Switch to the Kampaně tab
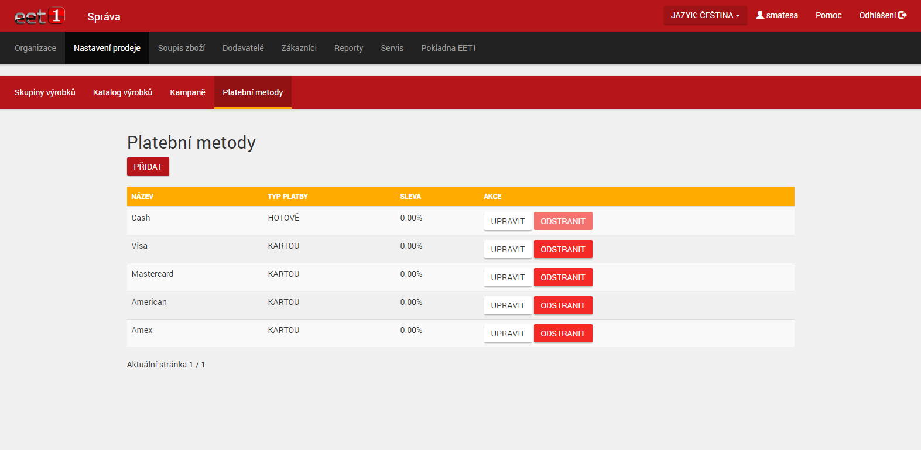The width and height of the screenshot is (921, 450). click(188, 92)
